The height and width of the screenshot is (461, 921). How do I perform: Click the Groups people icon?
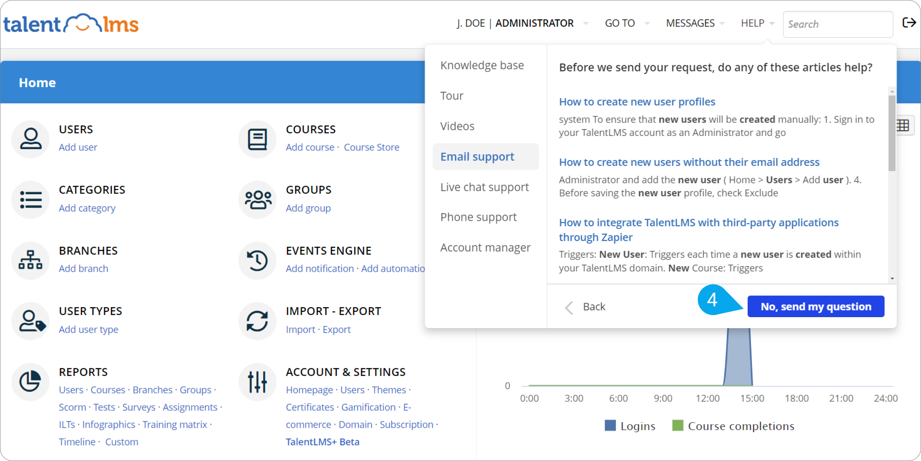pos(257,199)
